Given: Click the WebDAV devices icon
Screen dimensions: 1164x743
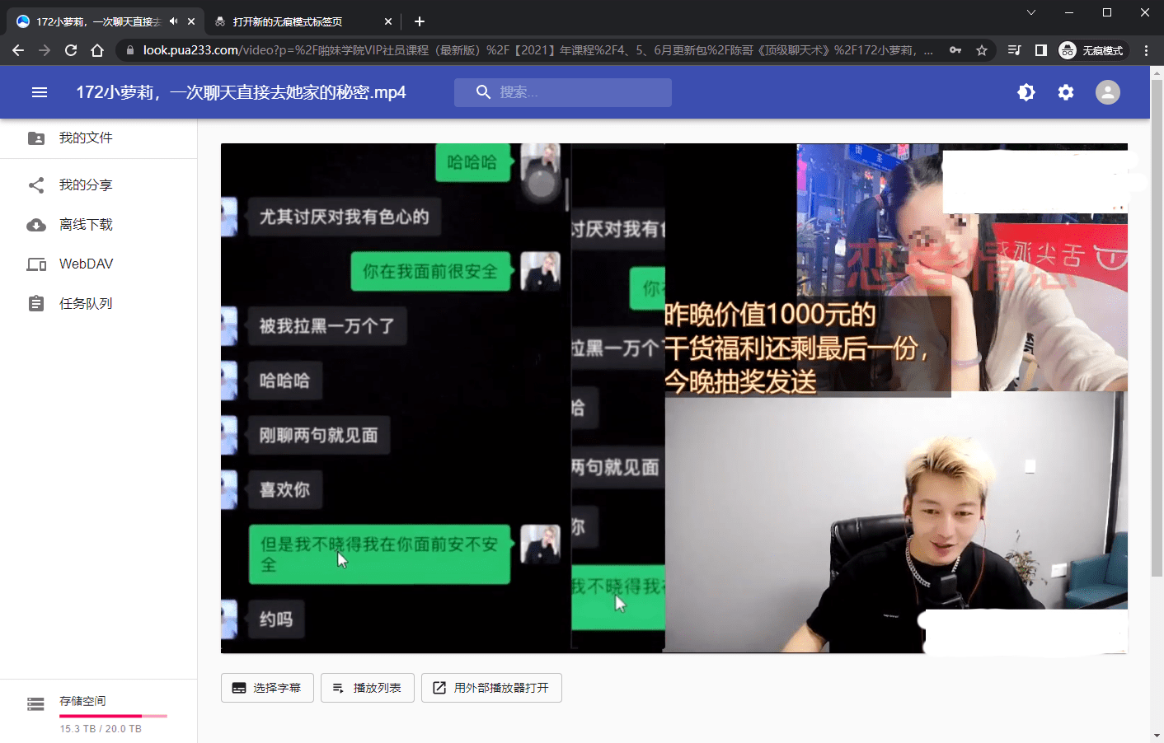Looking at the screenshot, I should (x=36, y=264).
